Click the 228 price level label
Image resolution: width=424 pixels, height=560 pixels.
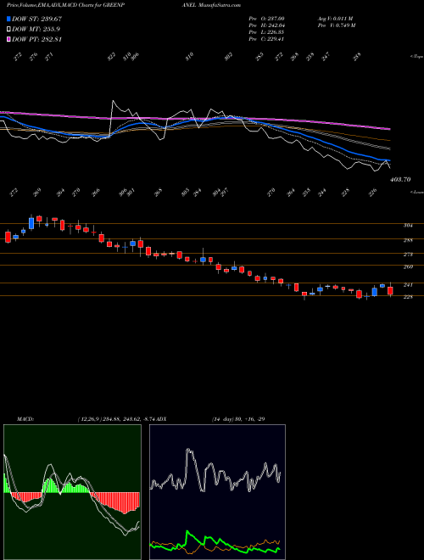408,297
